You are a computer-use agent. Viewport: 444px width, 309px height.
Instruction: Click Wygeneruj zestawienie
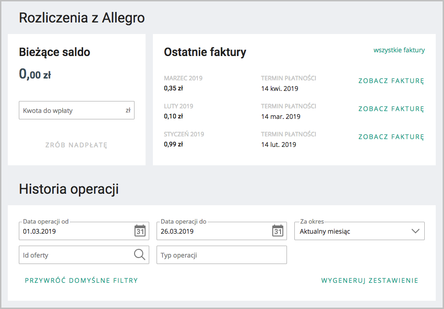point(370,281)
